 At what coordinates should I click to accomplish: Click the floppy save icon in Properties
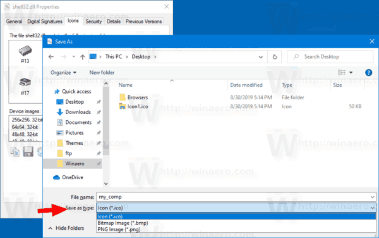(x=28, y=152)
